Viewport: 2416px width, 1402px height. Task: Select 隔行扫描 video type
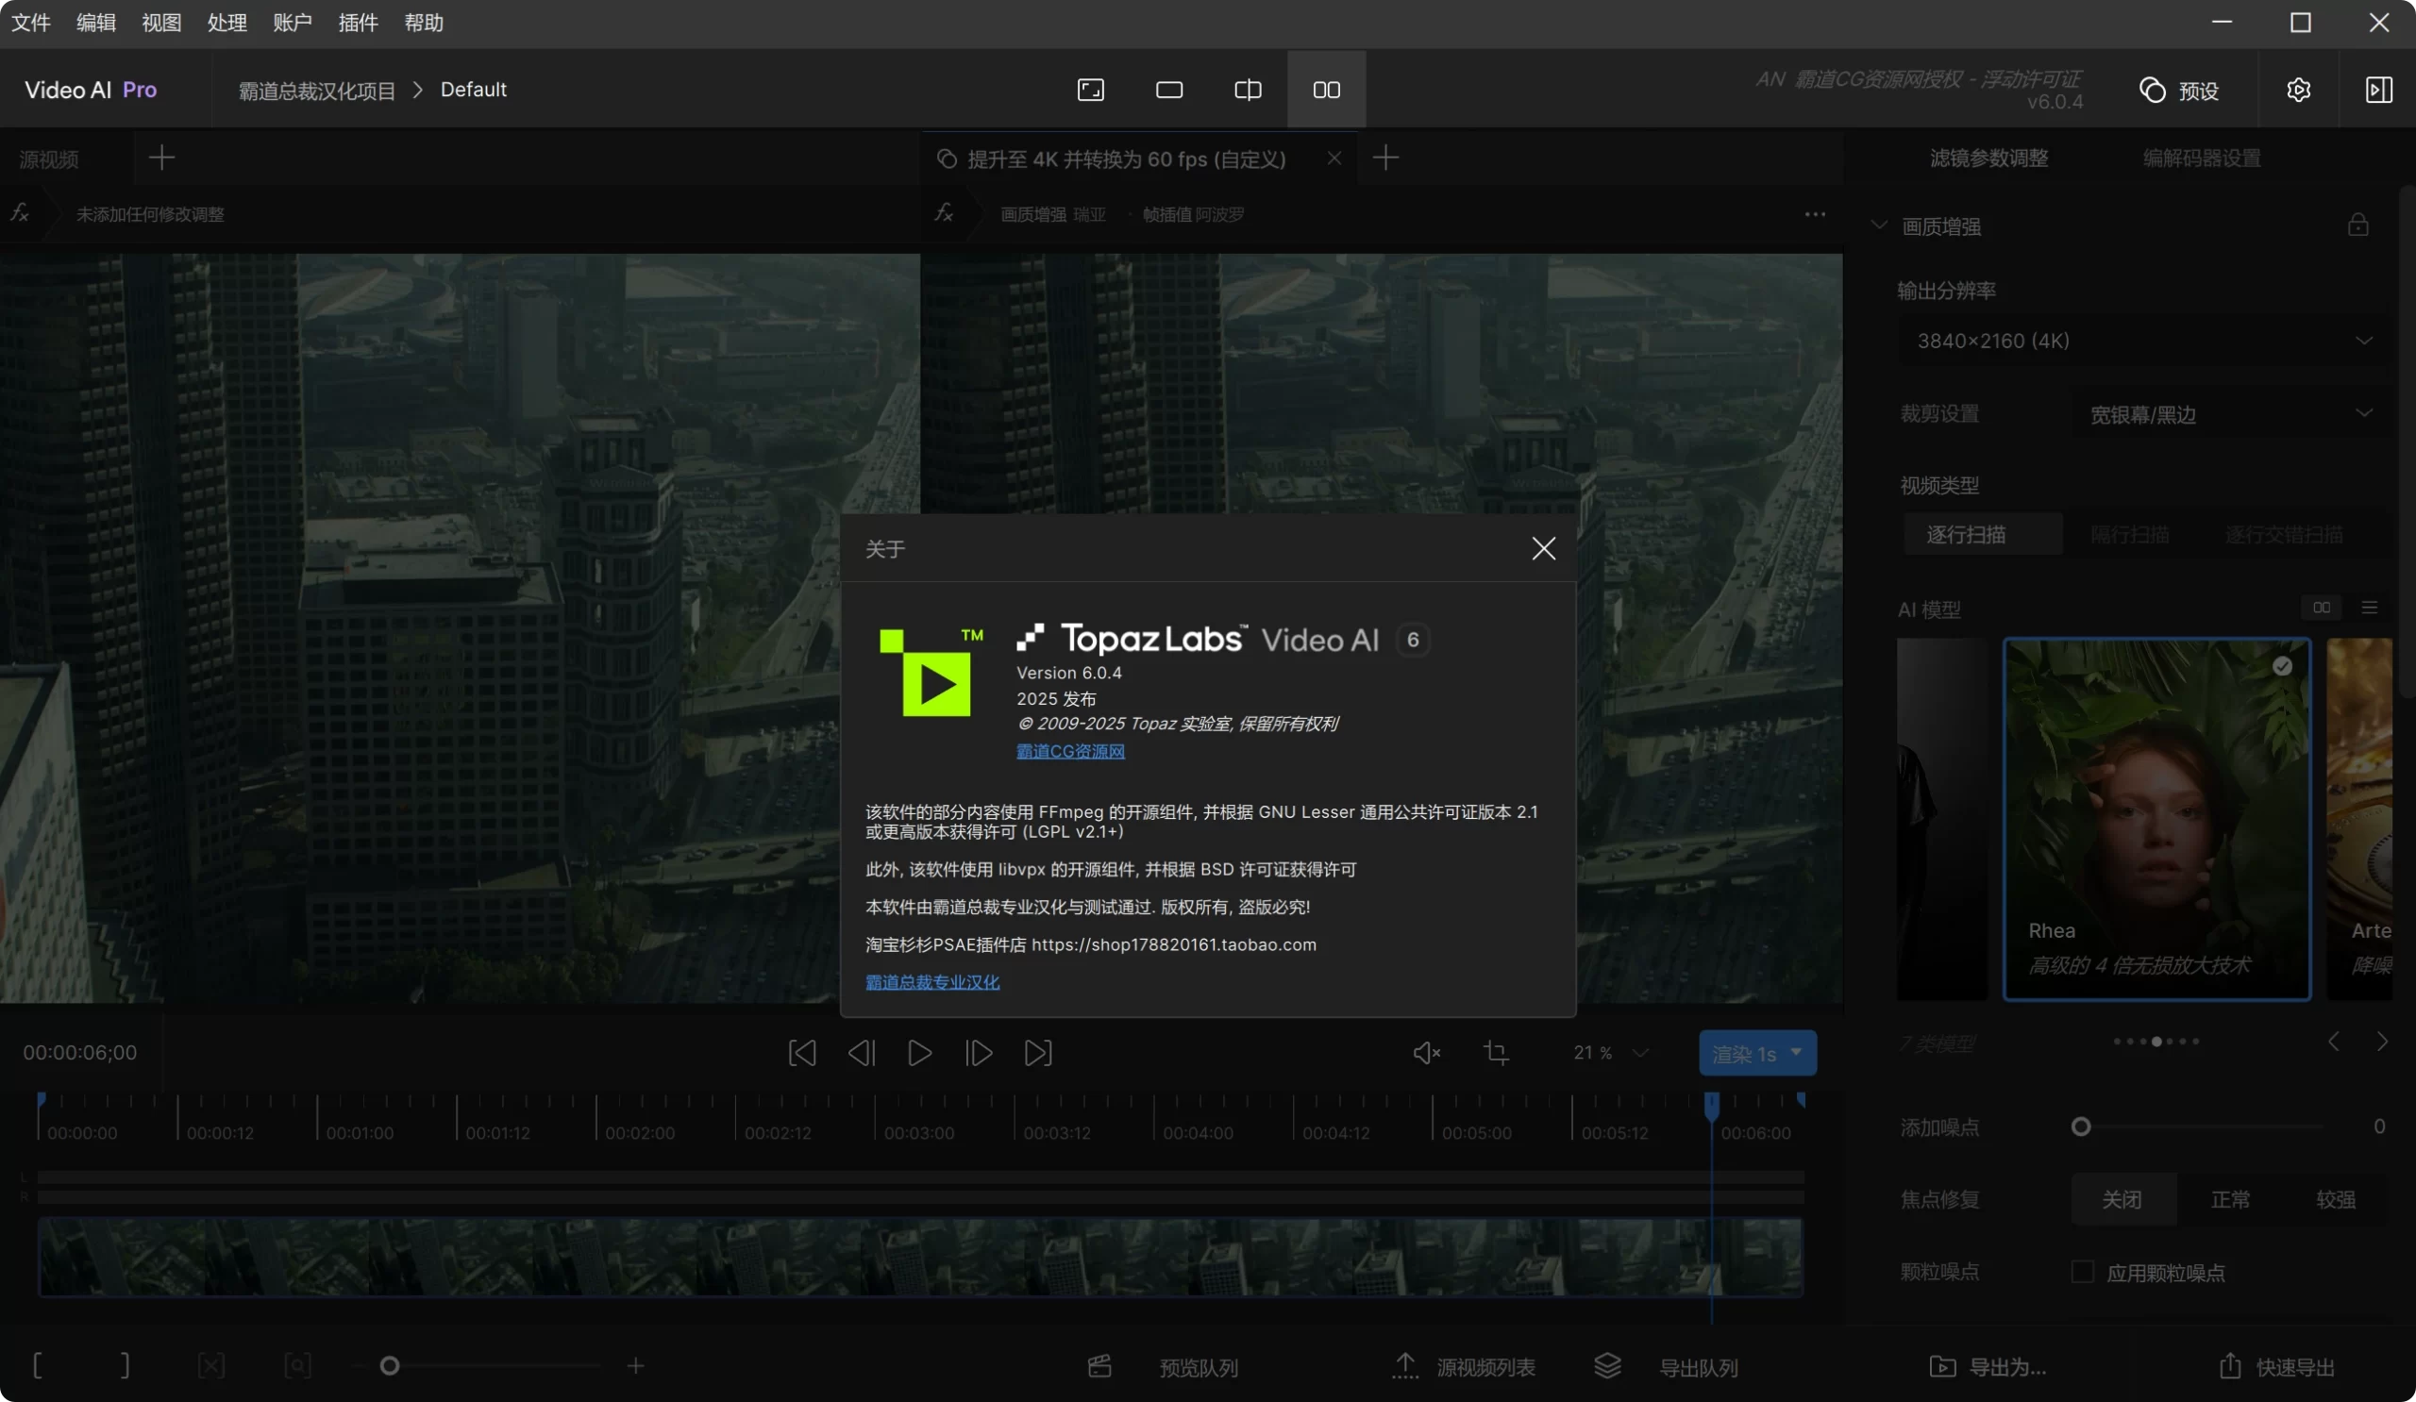pyautogui.click(x=2129, y=534)
